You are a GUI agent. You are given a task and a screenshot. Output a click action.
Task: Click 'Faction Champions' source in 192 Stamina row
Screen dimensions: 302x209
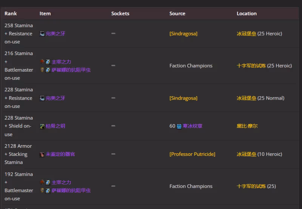(x=191, y=186)
